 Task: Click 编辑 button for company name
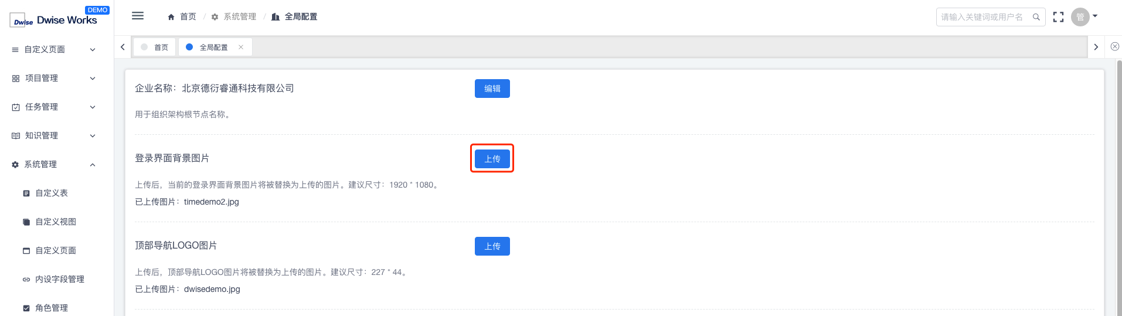(492, 89)
